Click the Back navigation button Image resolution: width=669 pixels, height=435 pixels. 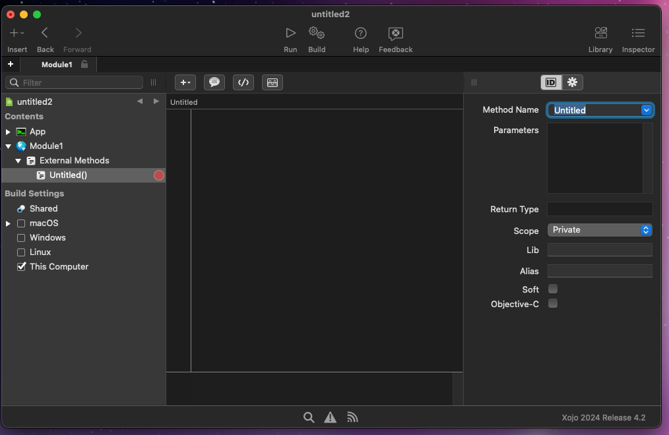[45, 33]
